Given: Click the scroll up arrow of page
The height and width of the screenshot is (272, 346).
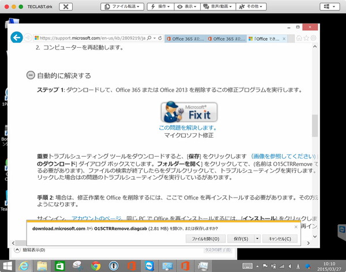Looking at the screenshot, I should [315, 47].
